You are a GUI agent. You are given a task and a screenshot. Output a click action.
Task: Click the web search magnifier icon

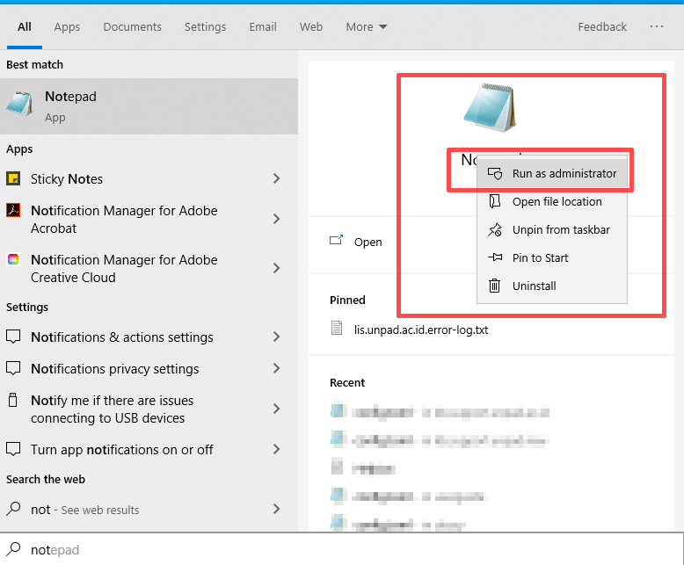(x=13, y=509)
